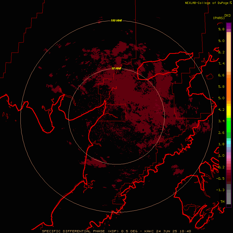The width and height of the screenshot is (233, 233).
Task: Click the 3.4 color scale value
Action: click(x=221, y=121)
